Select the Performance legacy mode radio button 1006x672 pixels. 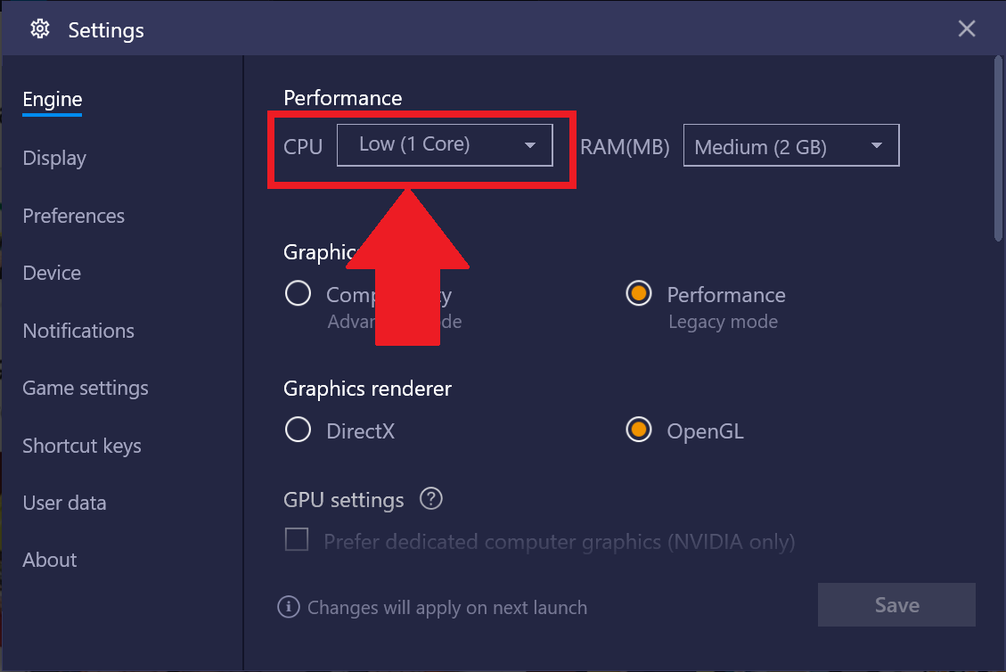(x=638, y=294)
